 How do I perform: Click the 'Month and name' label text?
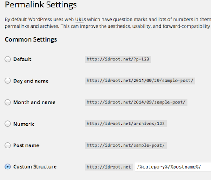pyautogui.click(x=34, y=102)
